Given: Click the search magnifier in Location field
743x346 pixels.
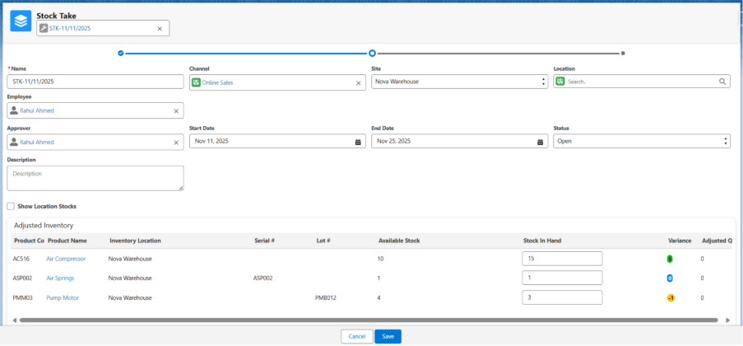Looking at the screenshot, I should [722, 82].
